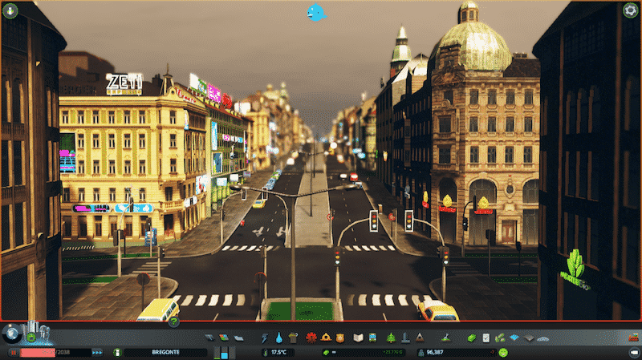The width and height of the screenshot is (642, 360).
Task: Open the Garbage services menu
Action: (x=291, y=338)
